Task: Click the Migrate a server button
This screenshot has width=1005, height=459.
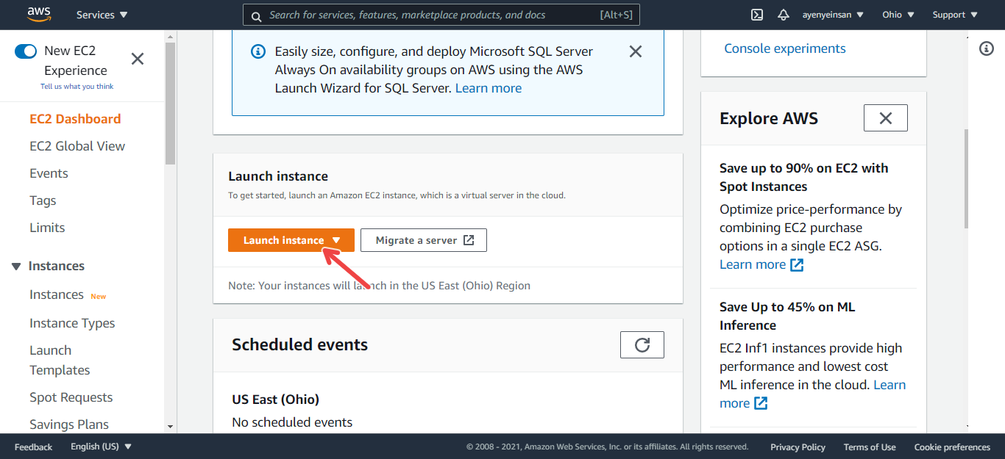Action: coord(424,240)
